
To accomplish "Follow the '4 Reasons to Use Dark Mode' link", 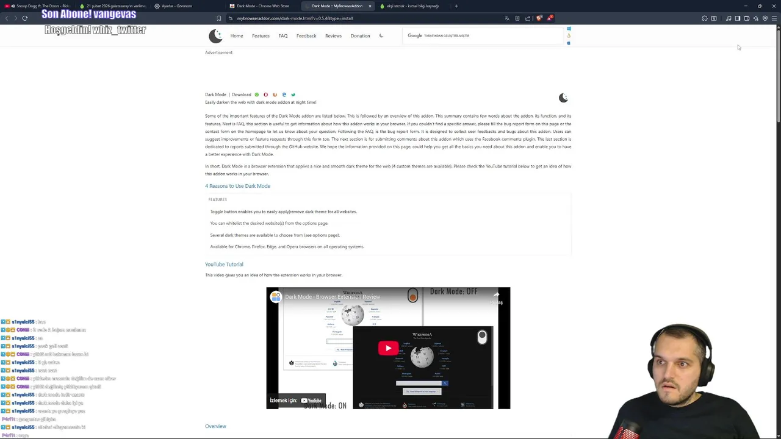I will 237,186.
